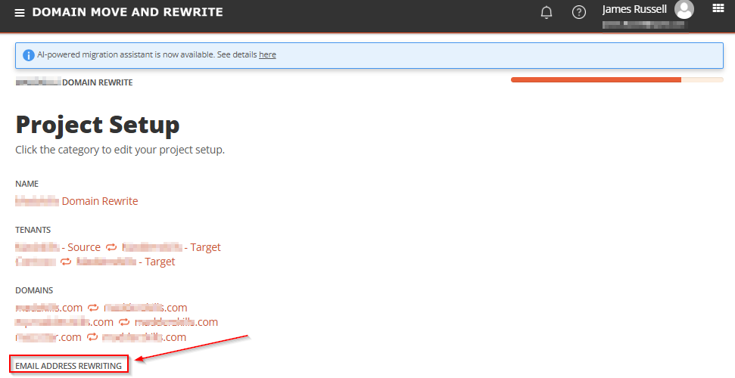Click the swap icon between Source and Target tenants
This screenshot has width=735, height=378.
click(x=111, y=247)
